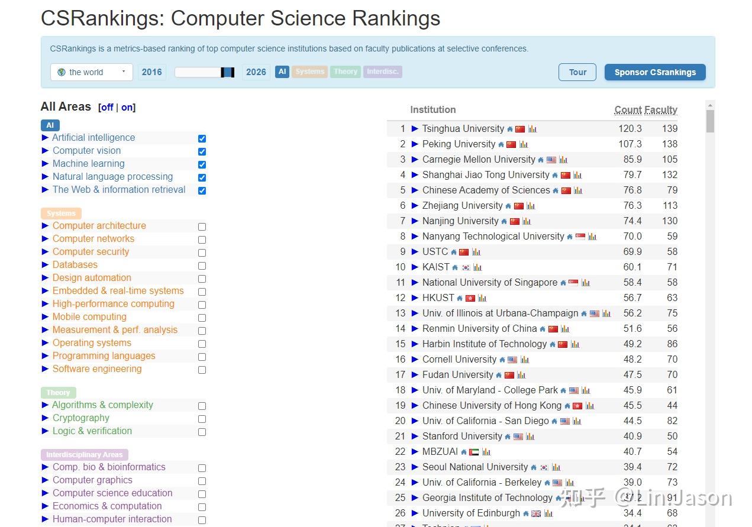
Task: Open Tsinghua University homepage icon
Action: pos(509,129)
